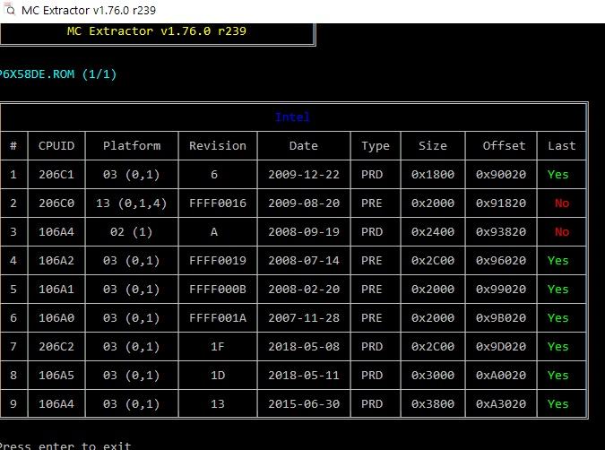
Task: Click the window title text 'MC Extractor v1.76.0 r239'
Action: coord(89,10)
